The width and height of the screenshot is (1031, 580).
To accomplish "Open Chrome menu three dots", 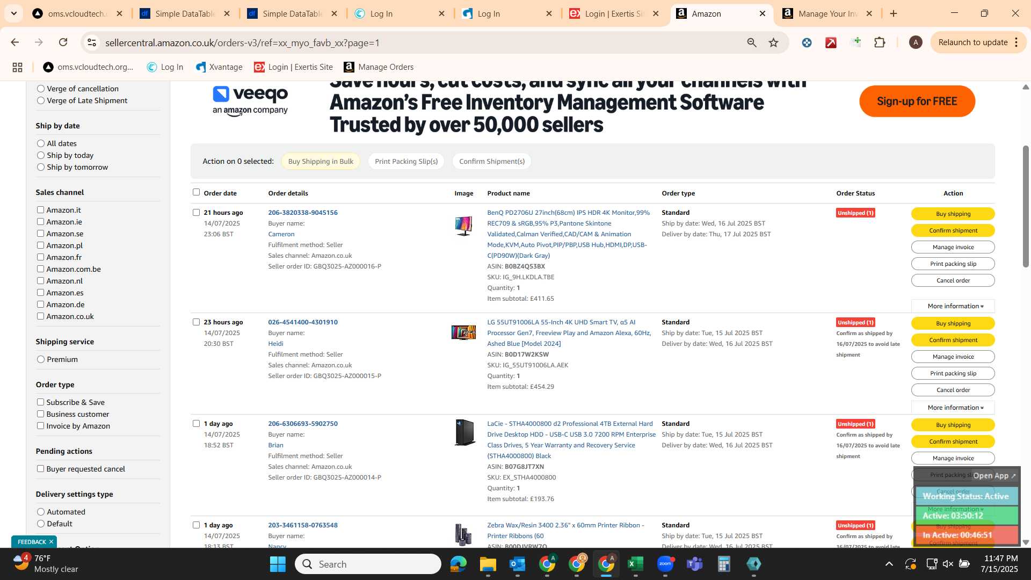I will (1017, 42).
